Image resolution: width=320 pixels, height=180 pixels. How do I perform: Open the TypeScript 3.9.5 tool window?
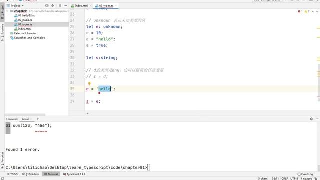[74, 174]
